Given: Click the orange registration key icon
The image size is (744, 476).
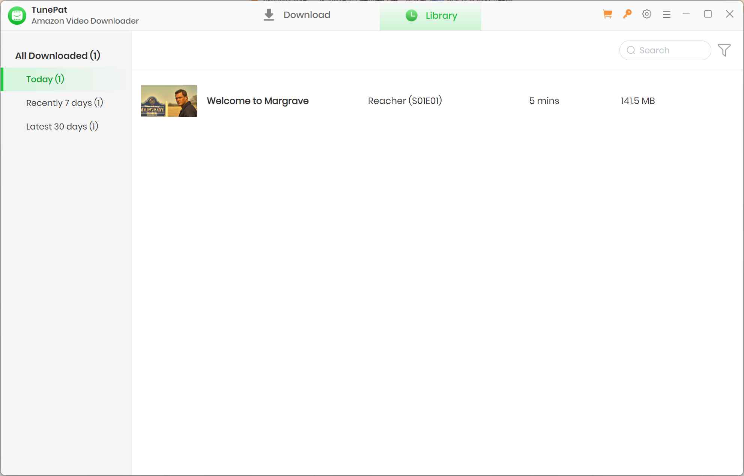Looking at the screenshot, I should coord(627,14).
